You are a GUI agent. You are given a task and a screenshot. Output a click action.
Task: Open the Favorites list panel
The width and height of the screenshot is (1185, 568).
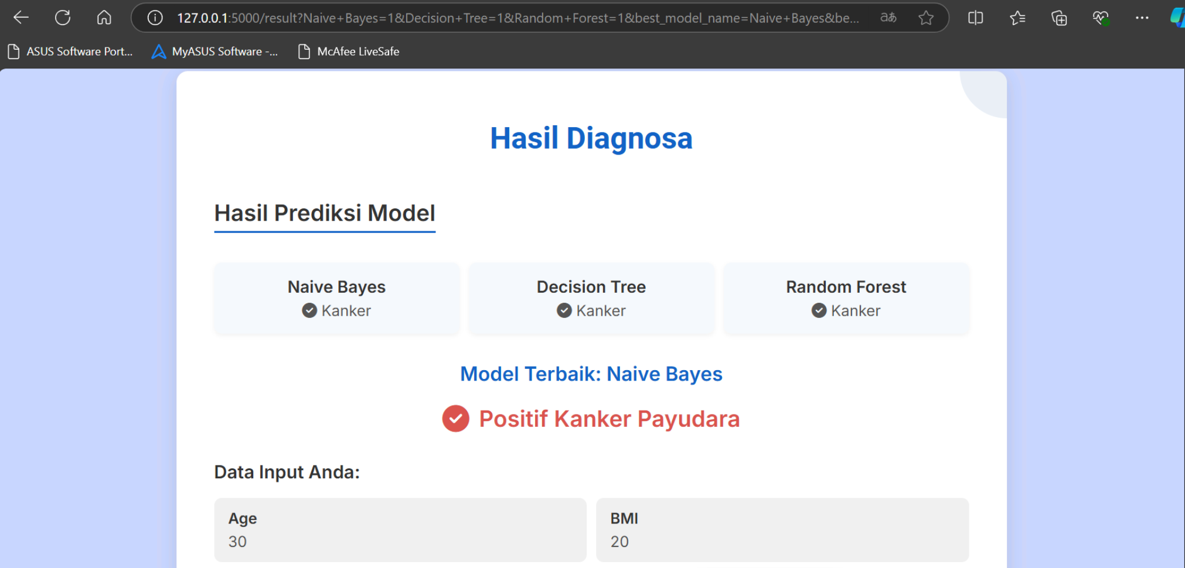point(1017,18)
